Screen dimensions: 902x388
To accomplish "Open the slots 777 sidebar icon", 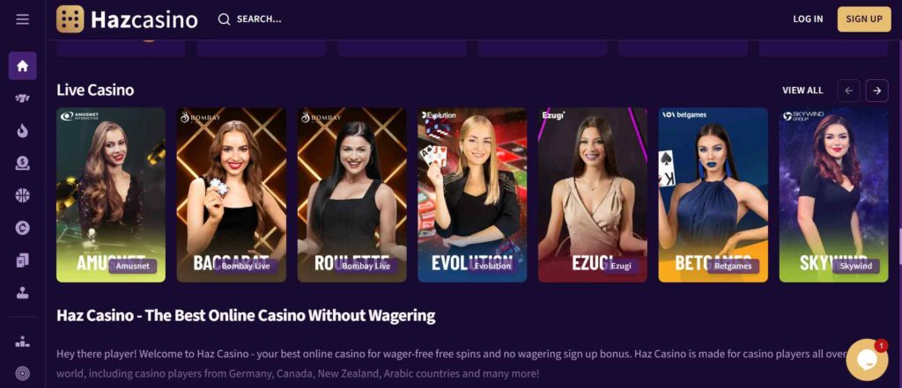I will click(22, 99).
